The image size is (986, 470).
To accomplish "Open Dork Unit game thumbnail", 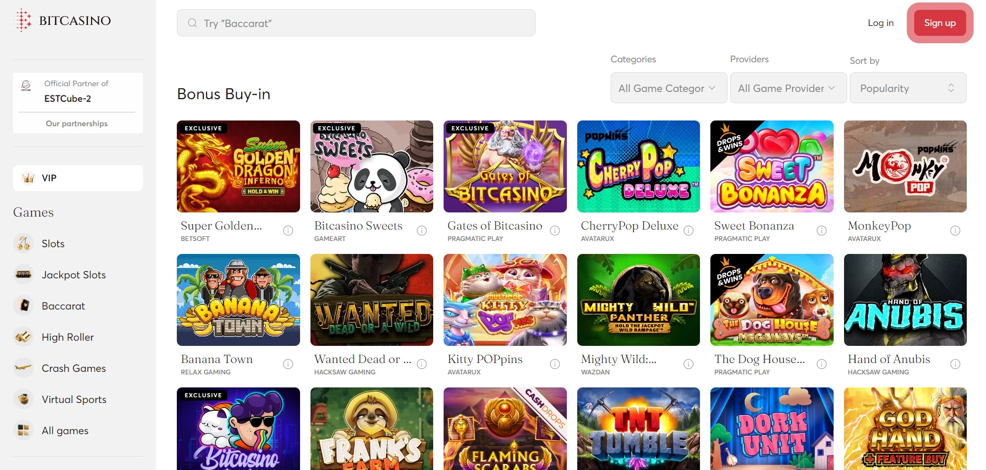I will point(772,429).
